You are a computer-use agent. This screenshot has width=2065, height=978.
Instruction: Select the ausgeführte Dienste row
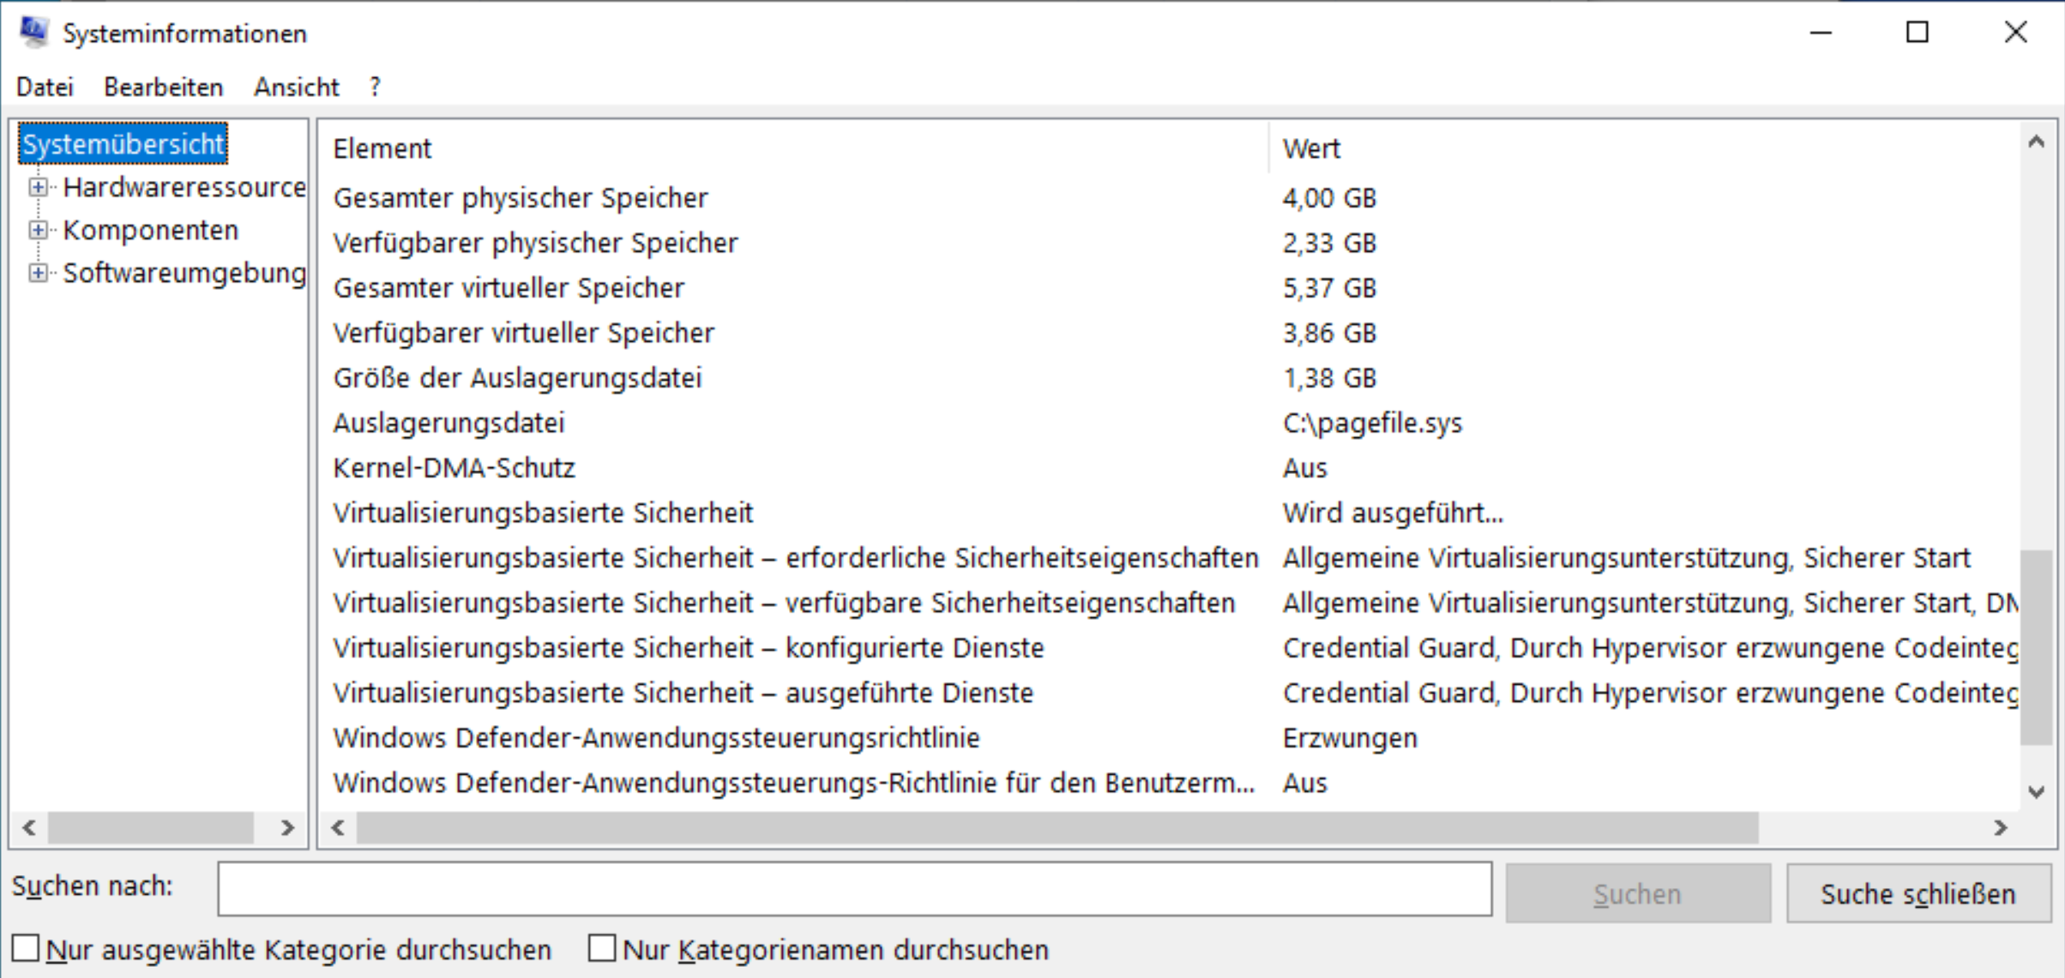pyautogui.click(x=1170, y=693)
